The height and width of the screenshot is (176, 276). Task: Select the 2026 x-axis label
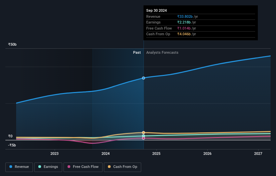[207, 153]
